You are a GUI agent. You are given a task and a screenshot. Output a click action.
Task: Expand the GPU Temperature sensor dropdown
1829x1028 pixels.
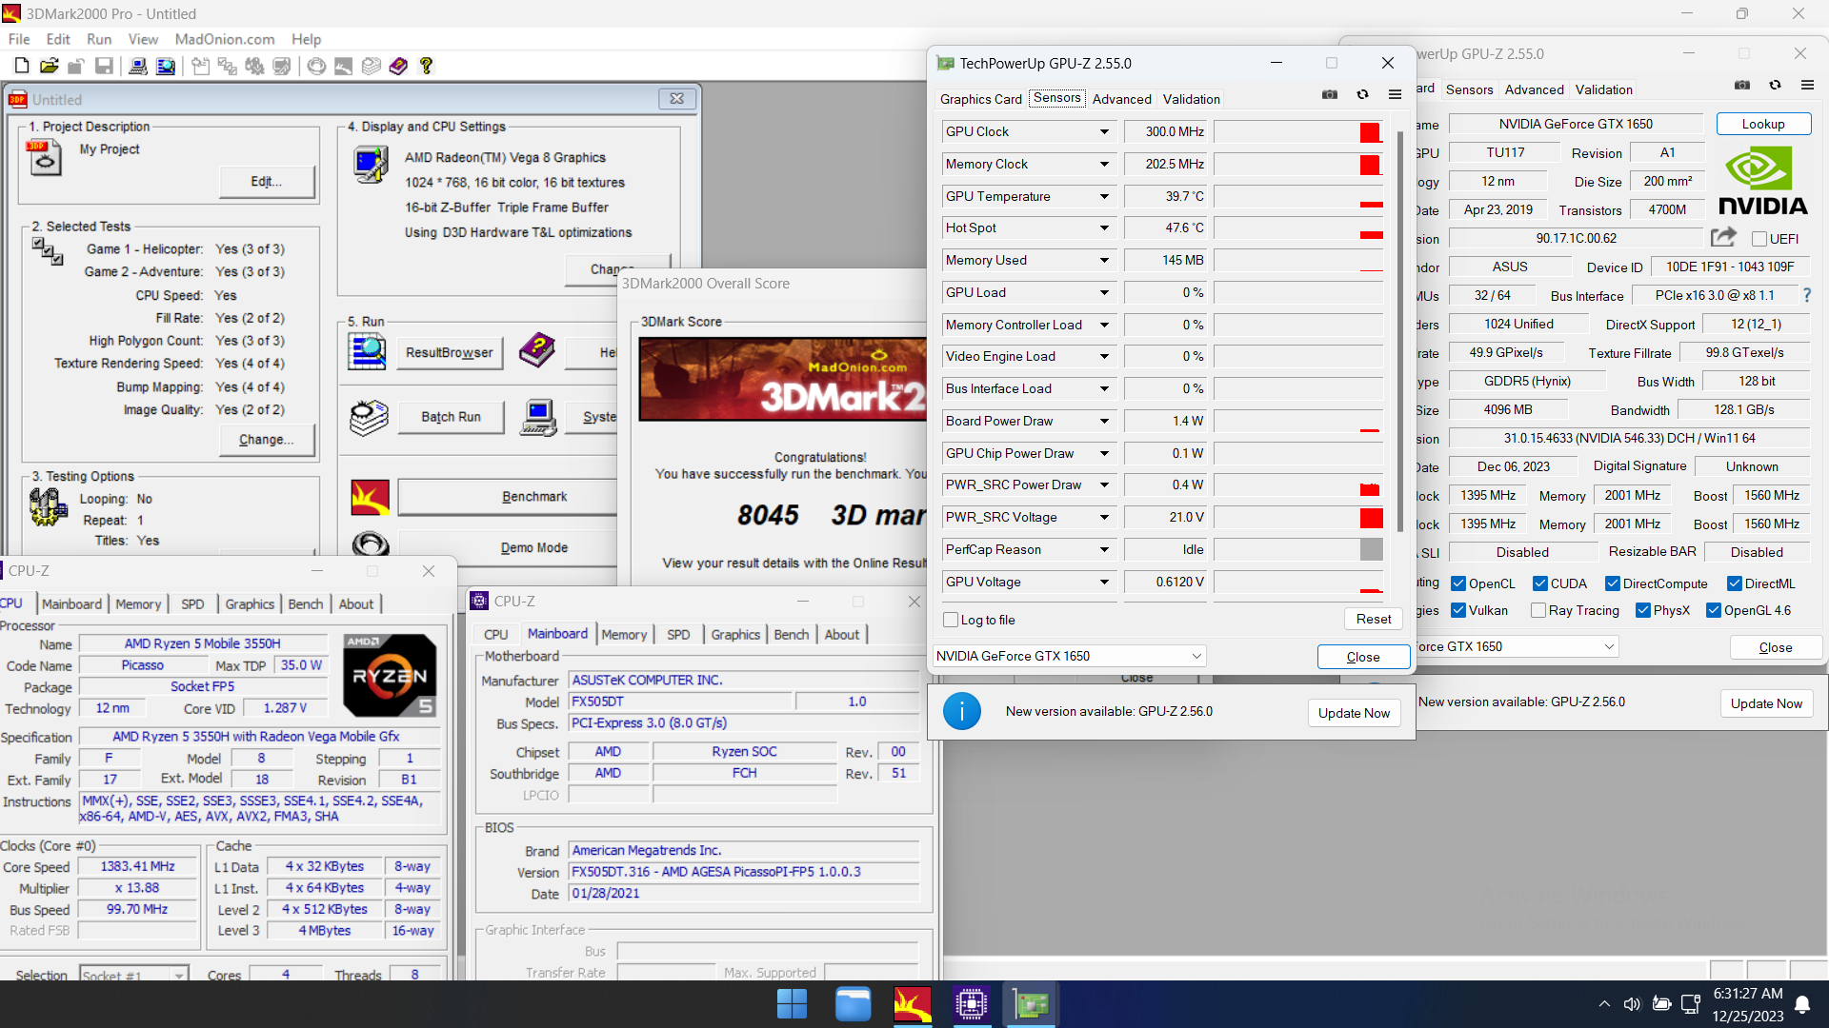(1104, 196)
